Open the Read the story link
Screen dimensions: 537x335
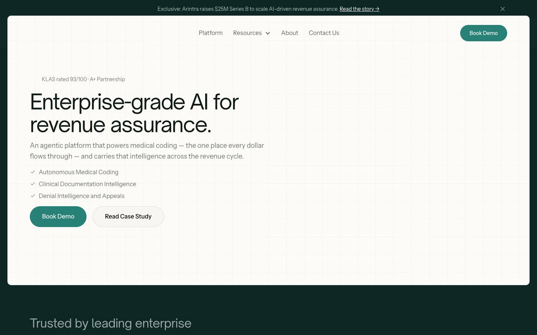[359, 9]
